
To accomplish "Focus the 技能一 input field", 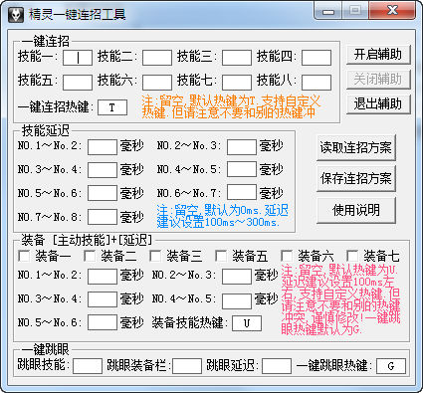I will coord(78,58).
